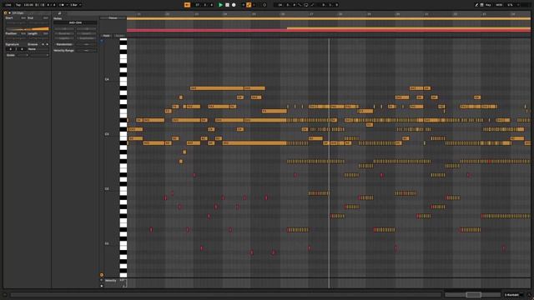Viewport: 534px width, 300px height.
Task: Click the C1 label on piano ruler
Action: (x=107, y=244)
